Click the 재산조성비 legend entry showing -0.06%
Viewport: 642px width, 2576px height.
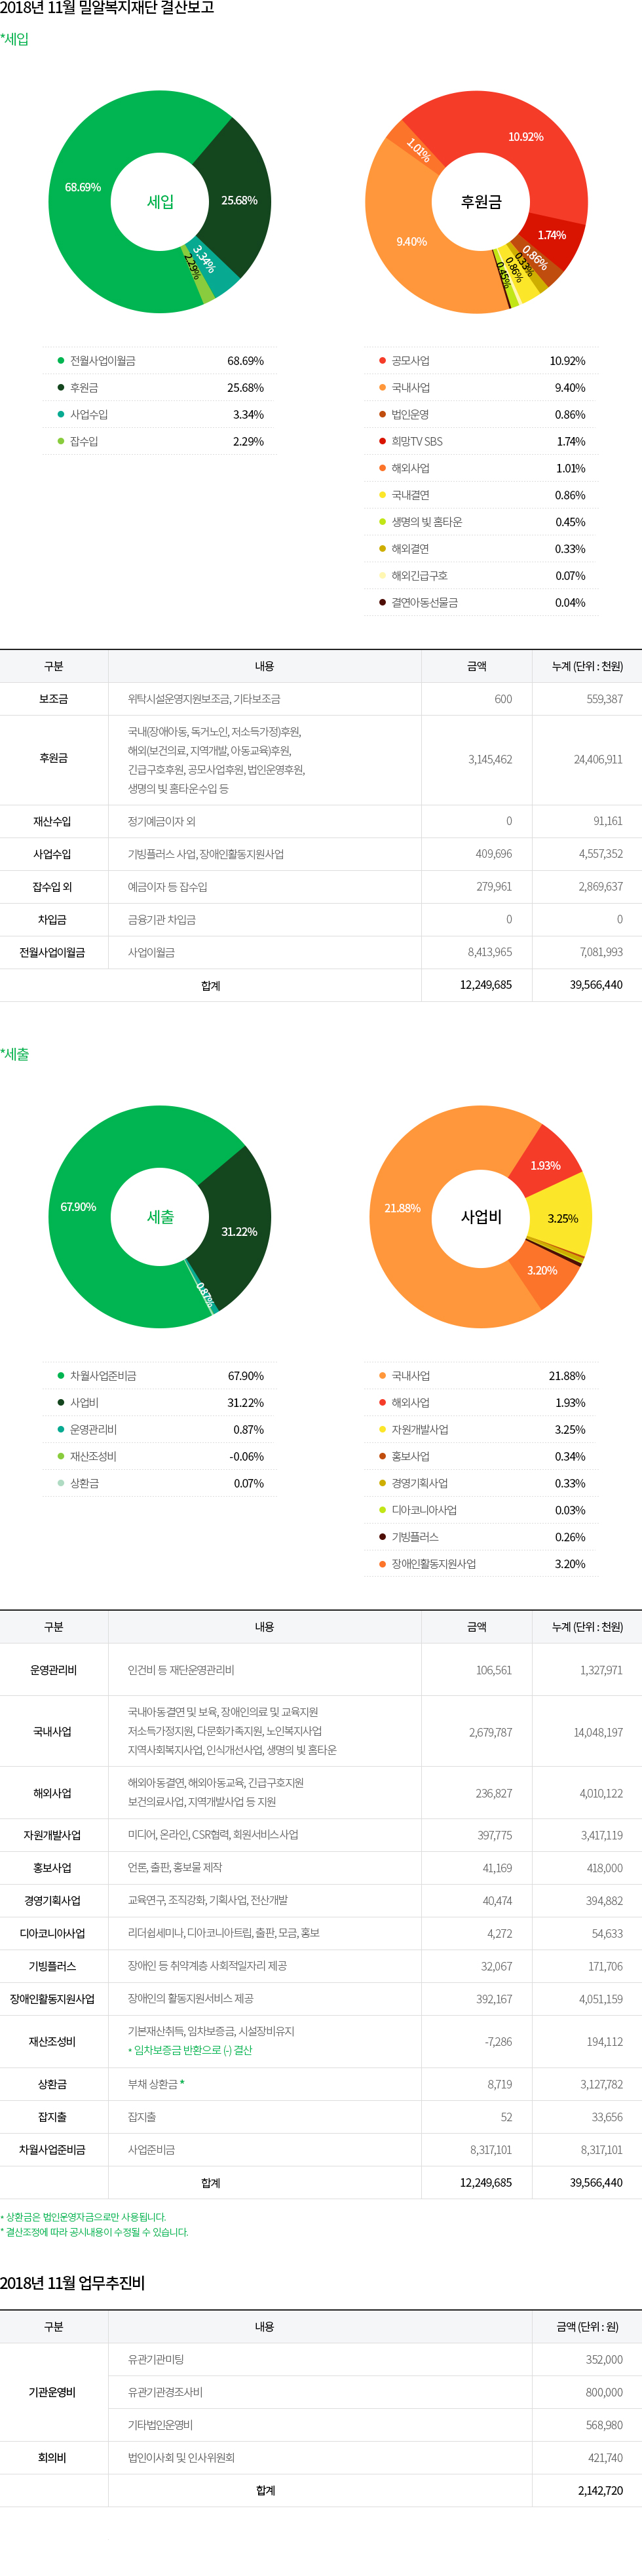pyautogui.click(x=93, y=1457)
